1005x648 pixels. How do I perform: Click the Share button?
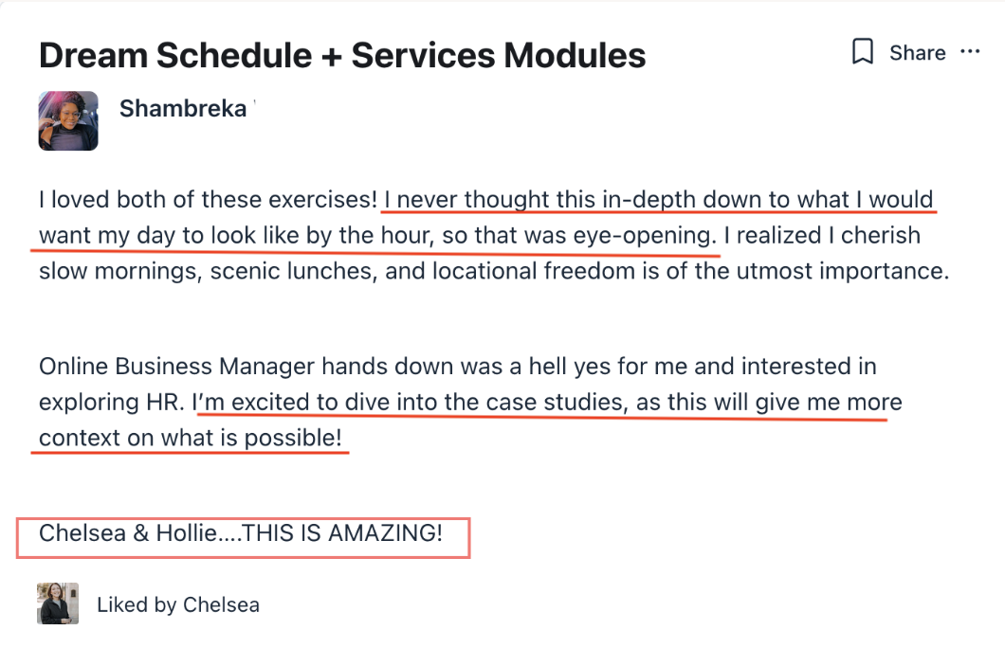[x=917, y=53]
